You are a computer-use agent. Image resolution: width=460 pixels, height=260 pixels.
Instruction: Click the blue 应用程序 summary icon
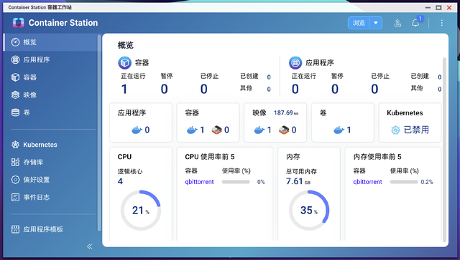[x=295, y=62]
